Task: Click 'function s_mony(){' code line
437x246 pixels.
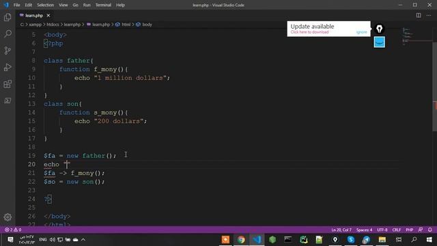Action: coord(94,112)
